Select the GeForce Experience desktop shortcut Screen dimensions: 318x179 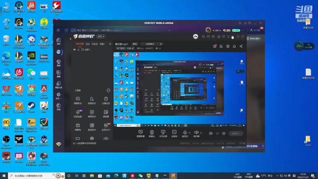click(31, 58)
